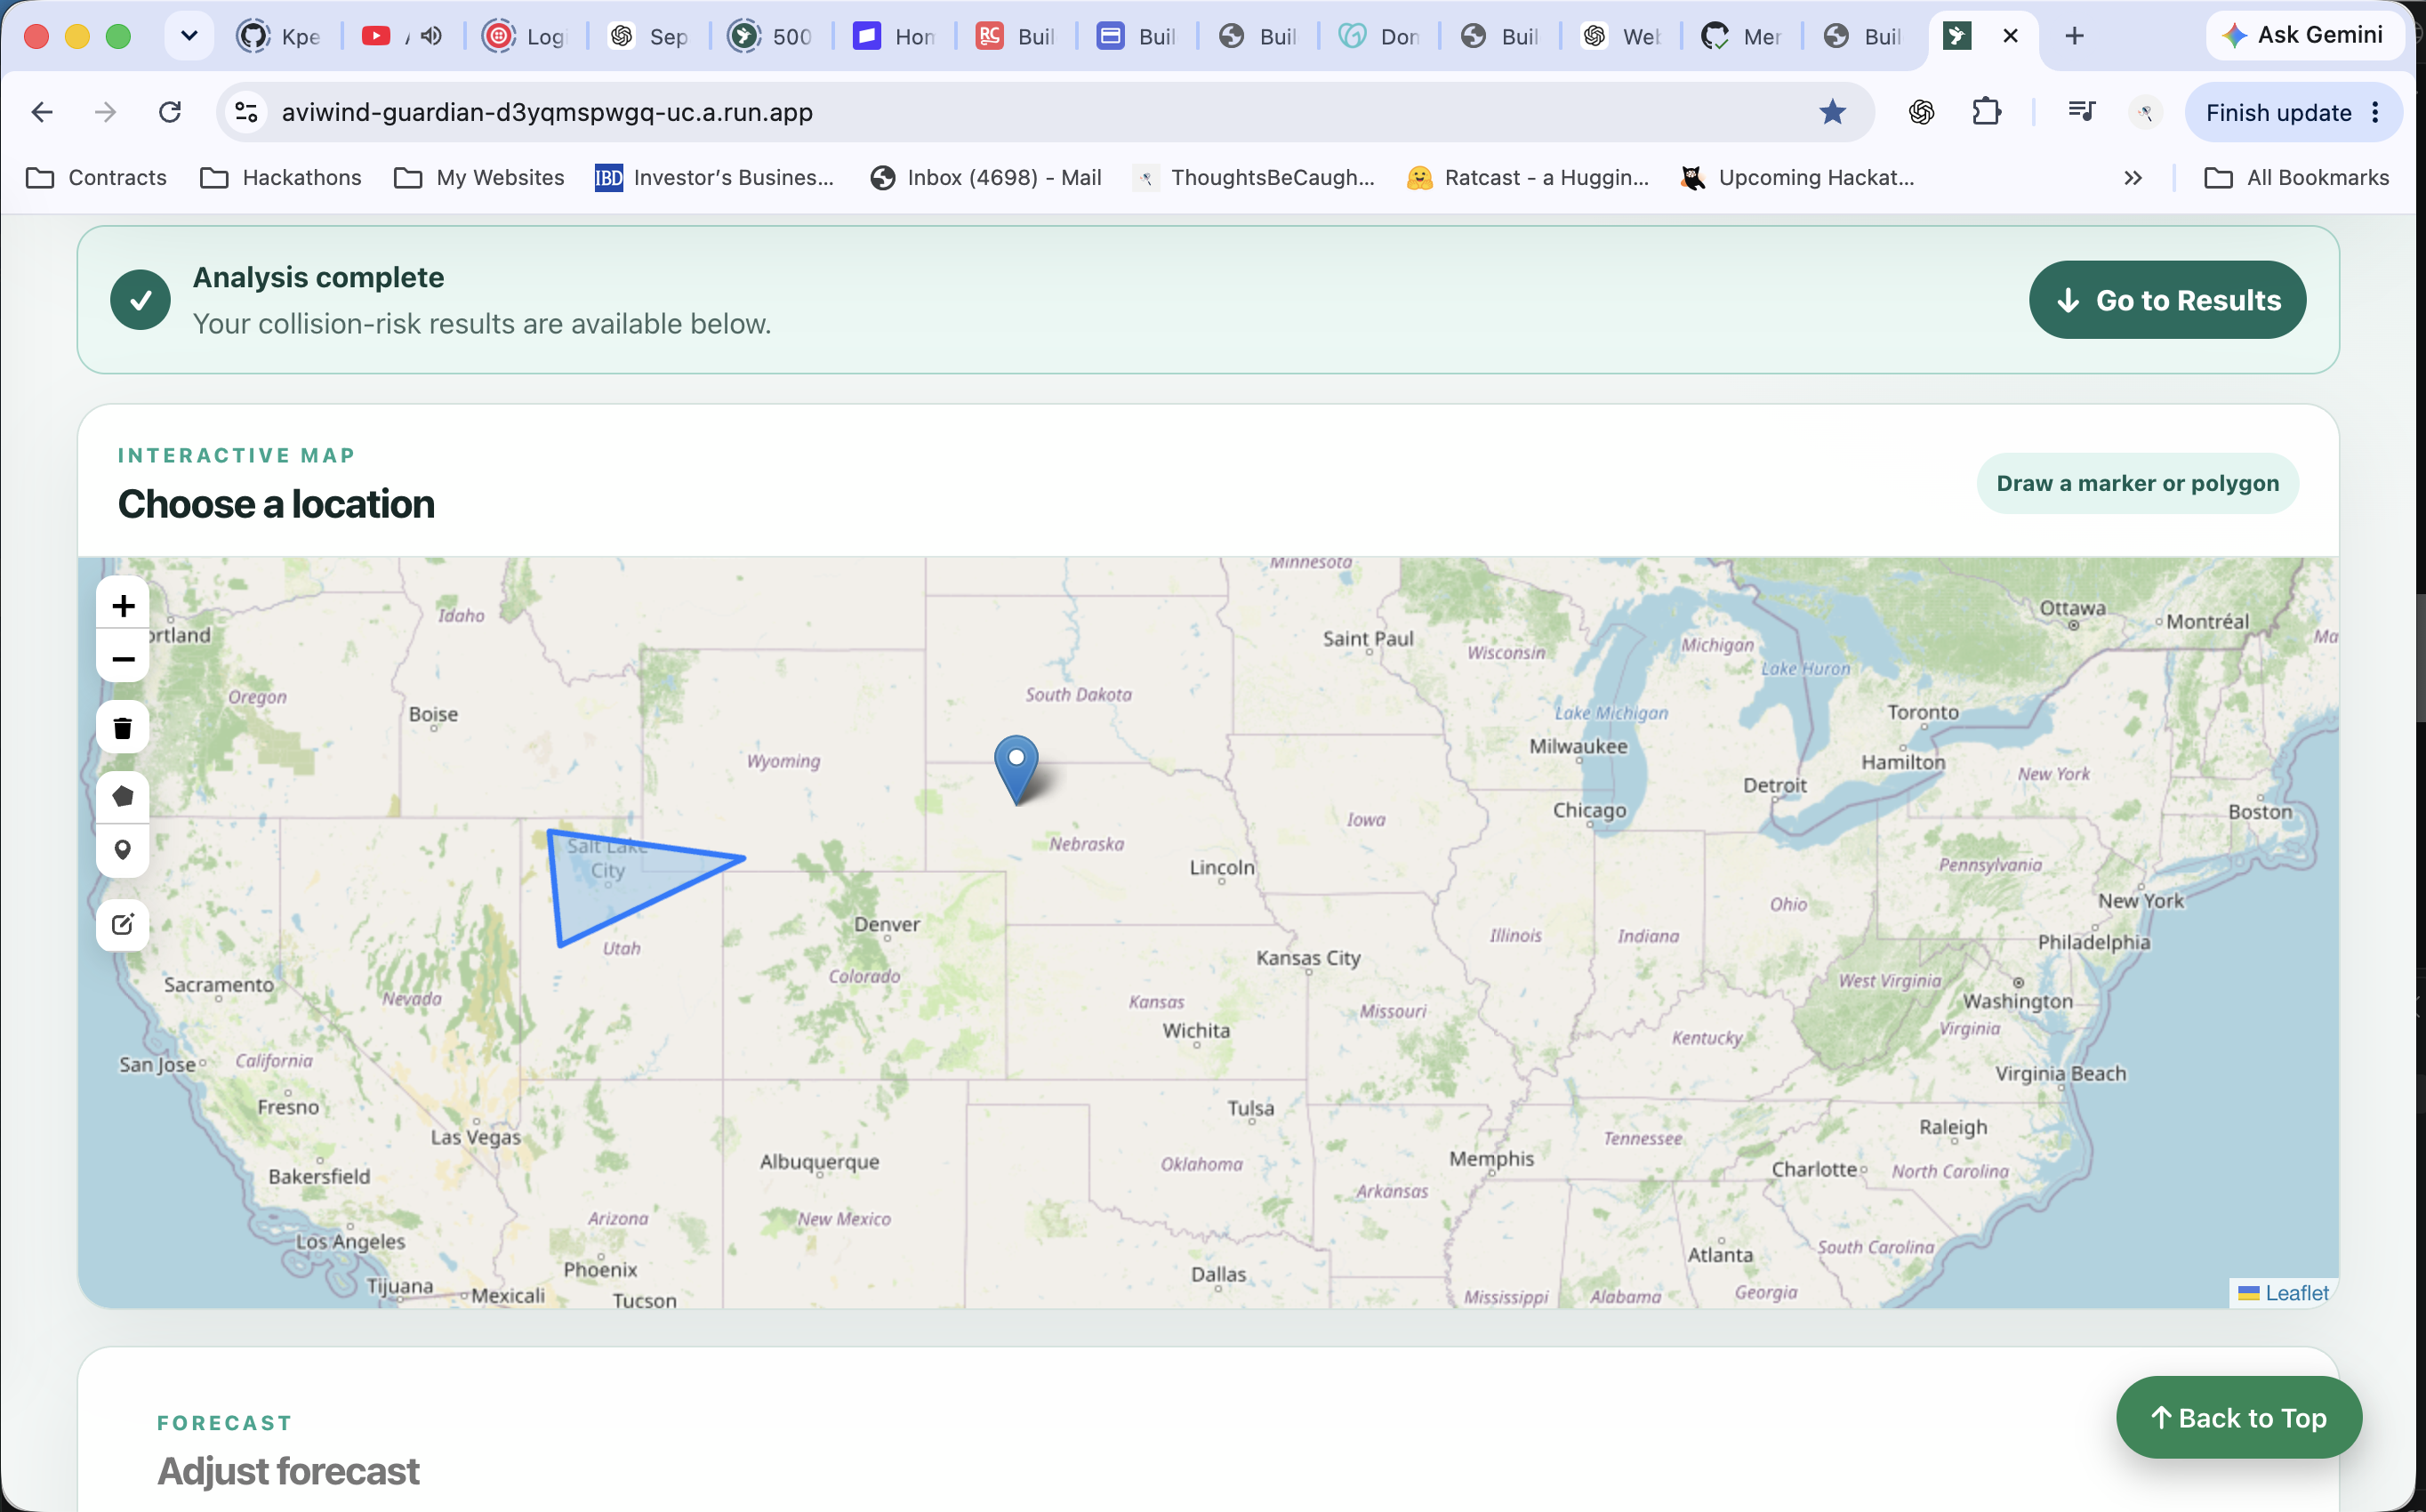Switch to the Kpe GitHub tab
Image resolution: width=2426 pixels, height=1512 pixels.
(x=280, y=36)
